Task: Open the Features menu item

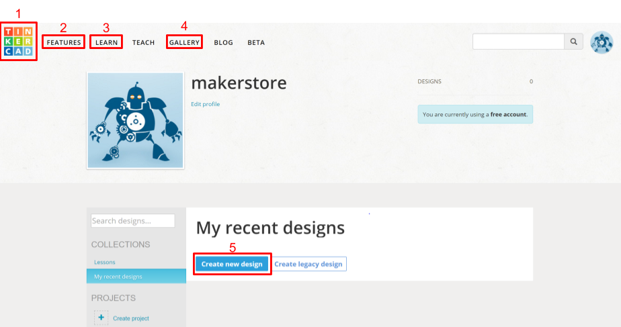Action: 64,42
